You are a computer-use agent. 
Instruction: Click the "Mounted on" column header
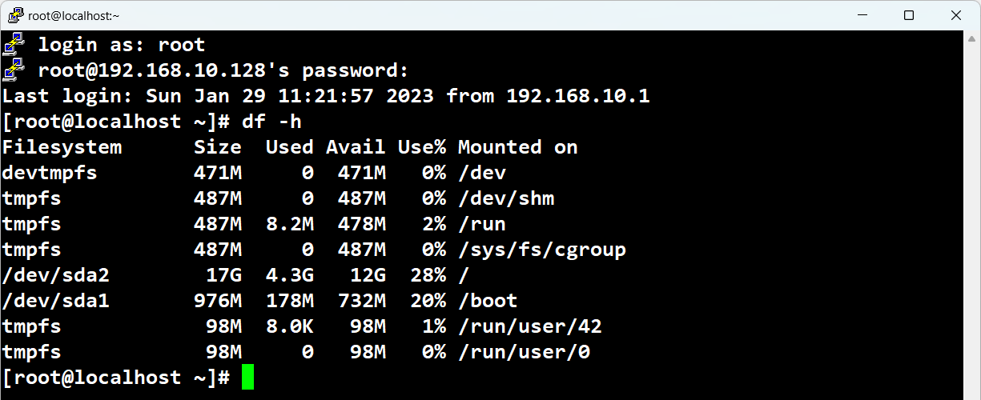(x=518, y=147)
